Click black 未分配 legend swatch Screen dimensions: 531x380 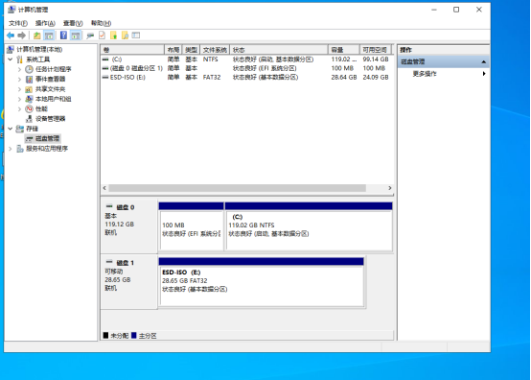(x=105, y=335)
